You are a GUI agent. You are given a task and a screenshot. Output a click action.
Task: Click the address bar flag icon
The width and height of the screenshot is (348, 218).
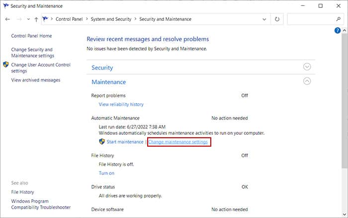pyautogui.click(x=45, y=19)
